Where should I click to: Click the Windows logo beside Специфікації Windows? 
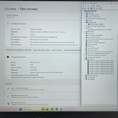[x=8, y=57]
